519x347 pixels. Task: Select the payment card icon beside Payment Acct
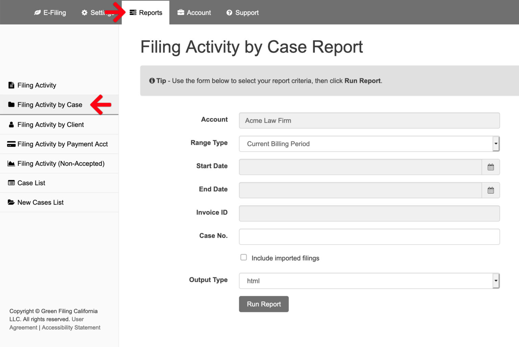pos(11,144)
